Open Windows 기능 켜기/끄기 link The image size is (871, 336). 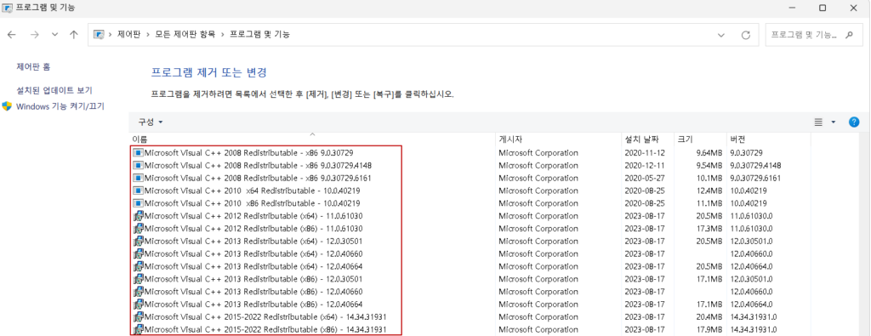click(x=60, y=106)
